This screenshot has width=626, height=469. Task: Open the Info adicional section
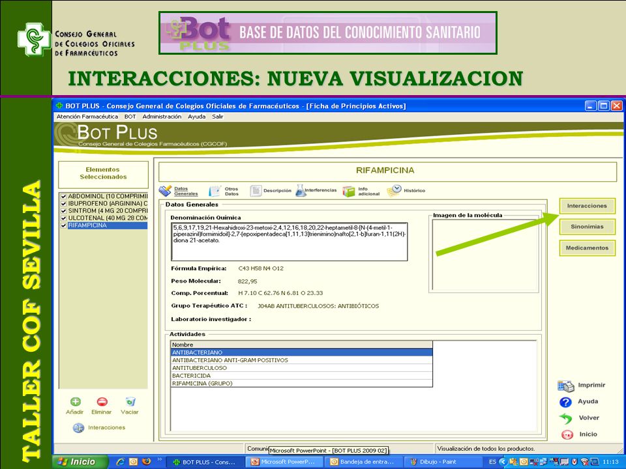pos(361,192)
